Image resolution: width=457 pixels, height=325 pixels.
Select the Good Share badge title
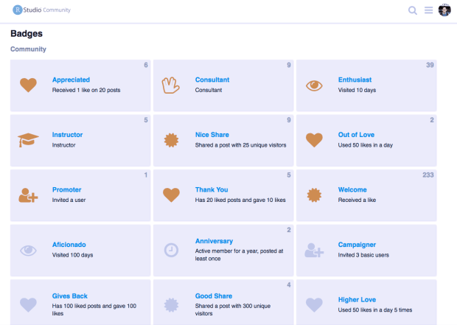click(x=214, y=296)
